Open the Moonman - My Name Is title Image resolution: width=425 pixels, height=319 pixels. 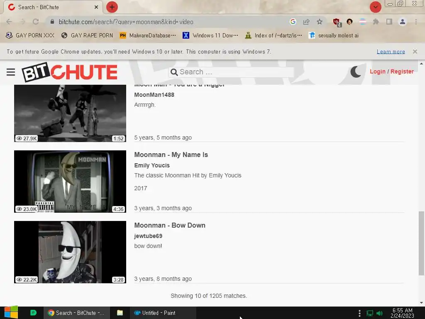(x=171, y=155)
